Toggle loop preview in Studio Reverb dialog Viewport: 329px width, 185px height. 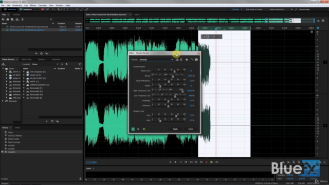click(x=144, y=129)
